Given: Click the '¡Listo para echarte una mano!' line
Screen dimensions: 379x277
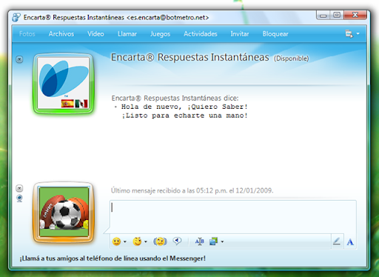Looking at the screenshot, I should pos(184,116).
